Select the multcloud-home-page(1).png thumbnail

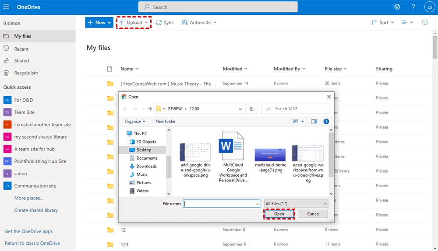click(270, 155)
